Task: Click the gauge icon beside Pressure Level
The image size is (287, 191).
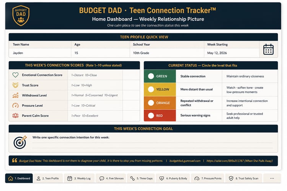Action: click(15, 105)
